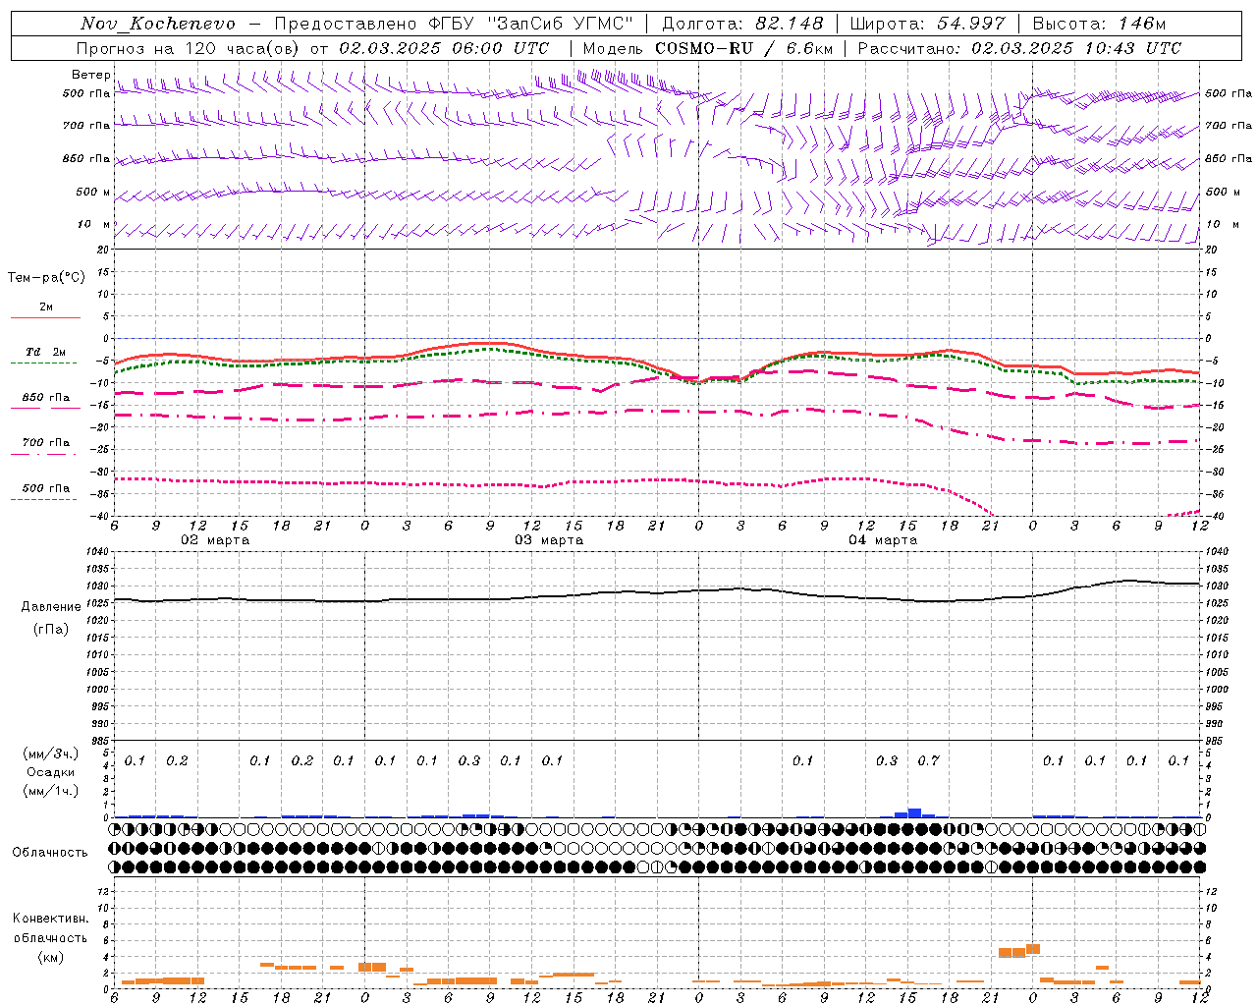Click the "0.7" precipitation amount value
Screen dimensions: 1257x1006
[x=928, y=760]
